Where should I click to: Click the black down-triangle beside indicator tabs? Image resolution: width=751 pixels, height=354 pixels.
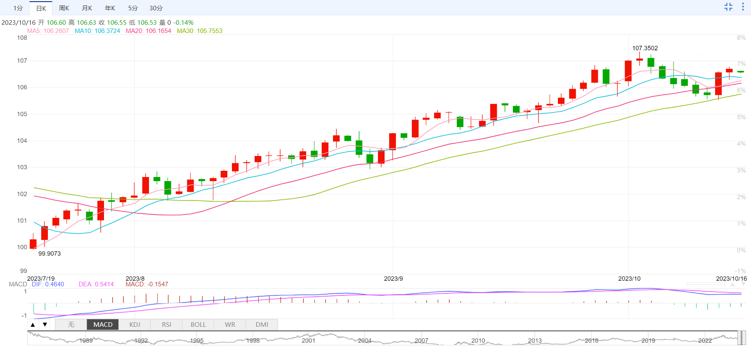45,325
